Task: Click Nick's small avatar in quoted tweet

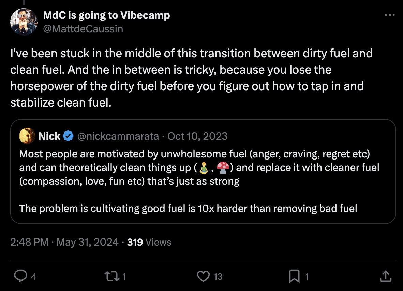Action: point(28,136)
